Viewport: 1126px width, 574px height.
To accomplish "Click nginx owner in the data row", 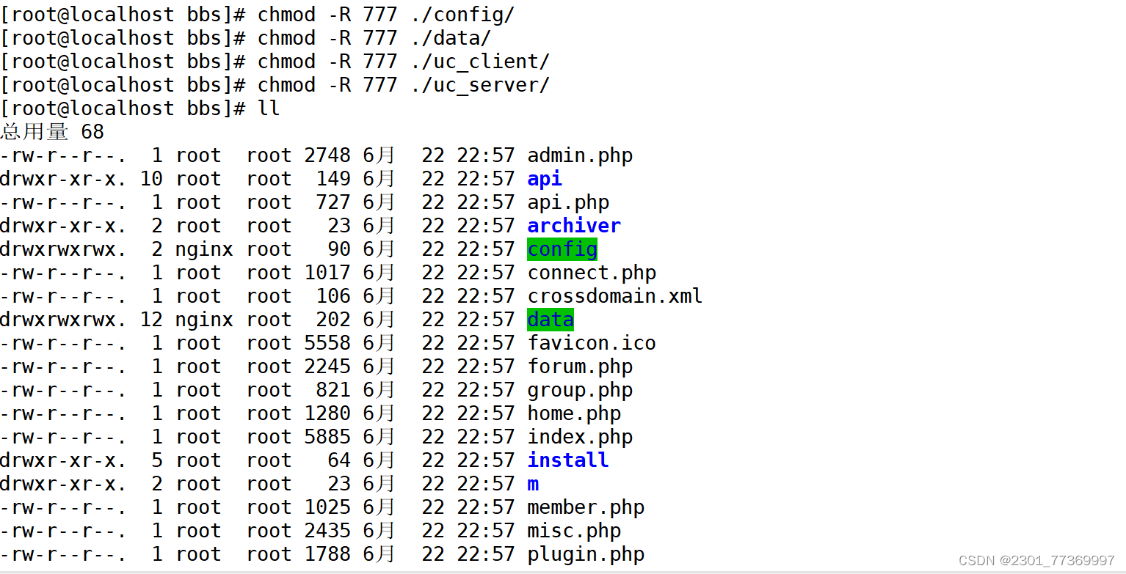I will pyautogui.click(x=204, y=320).
